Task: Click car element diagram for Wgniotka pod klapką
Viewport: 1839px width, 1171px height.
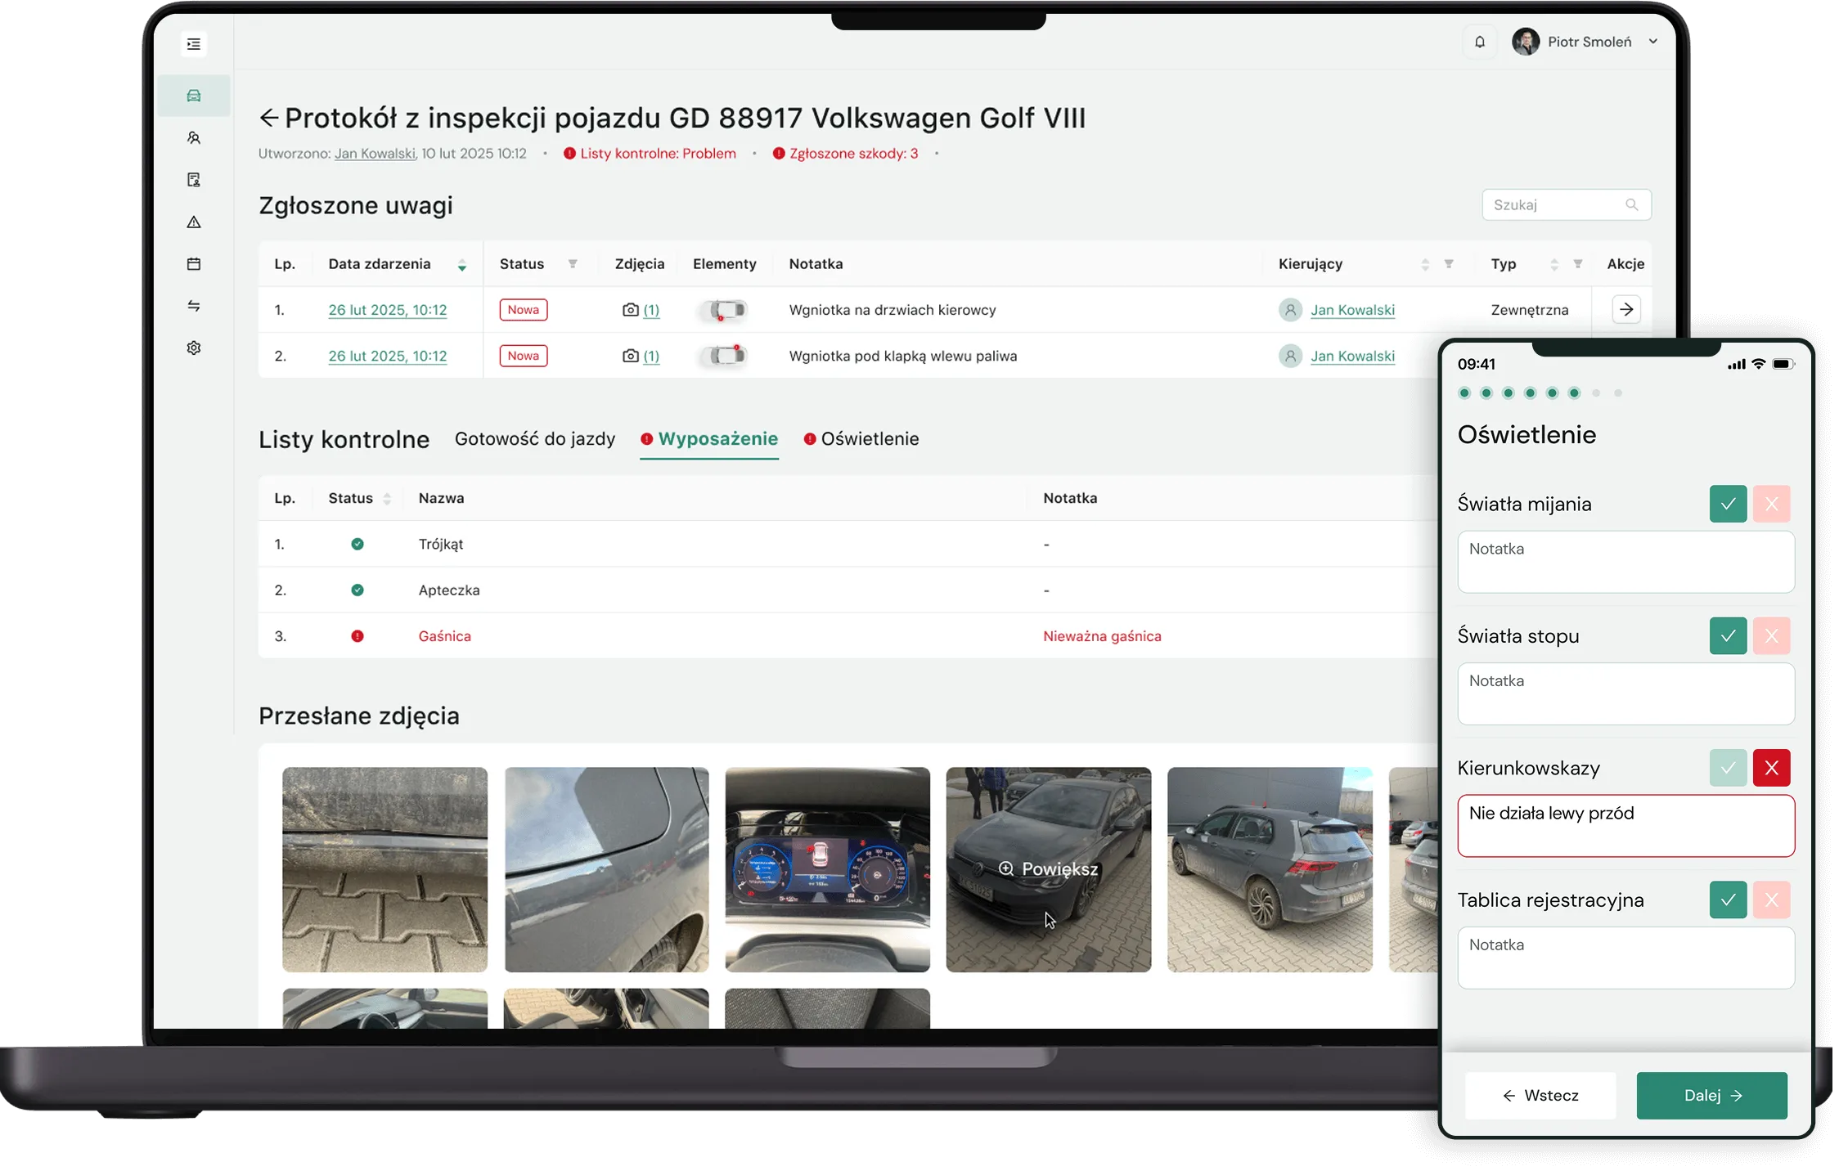Action: (725, 356)
